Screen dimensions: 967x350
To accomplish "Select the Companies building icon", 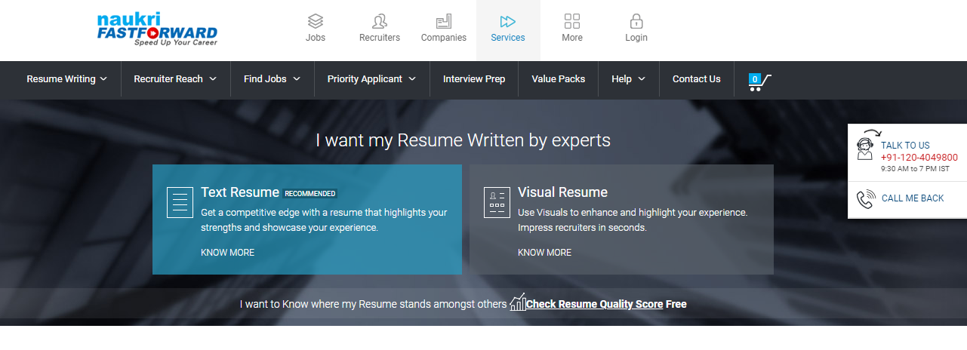I will pos(444,21).
